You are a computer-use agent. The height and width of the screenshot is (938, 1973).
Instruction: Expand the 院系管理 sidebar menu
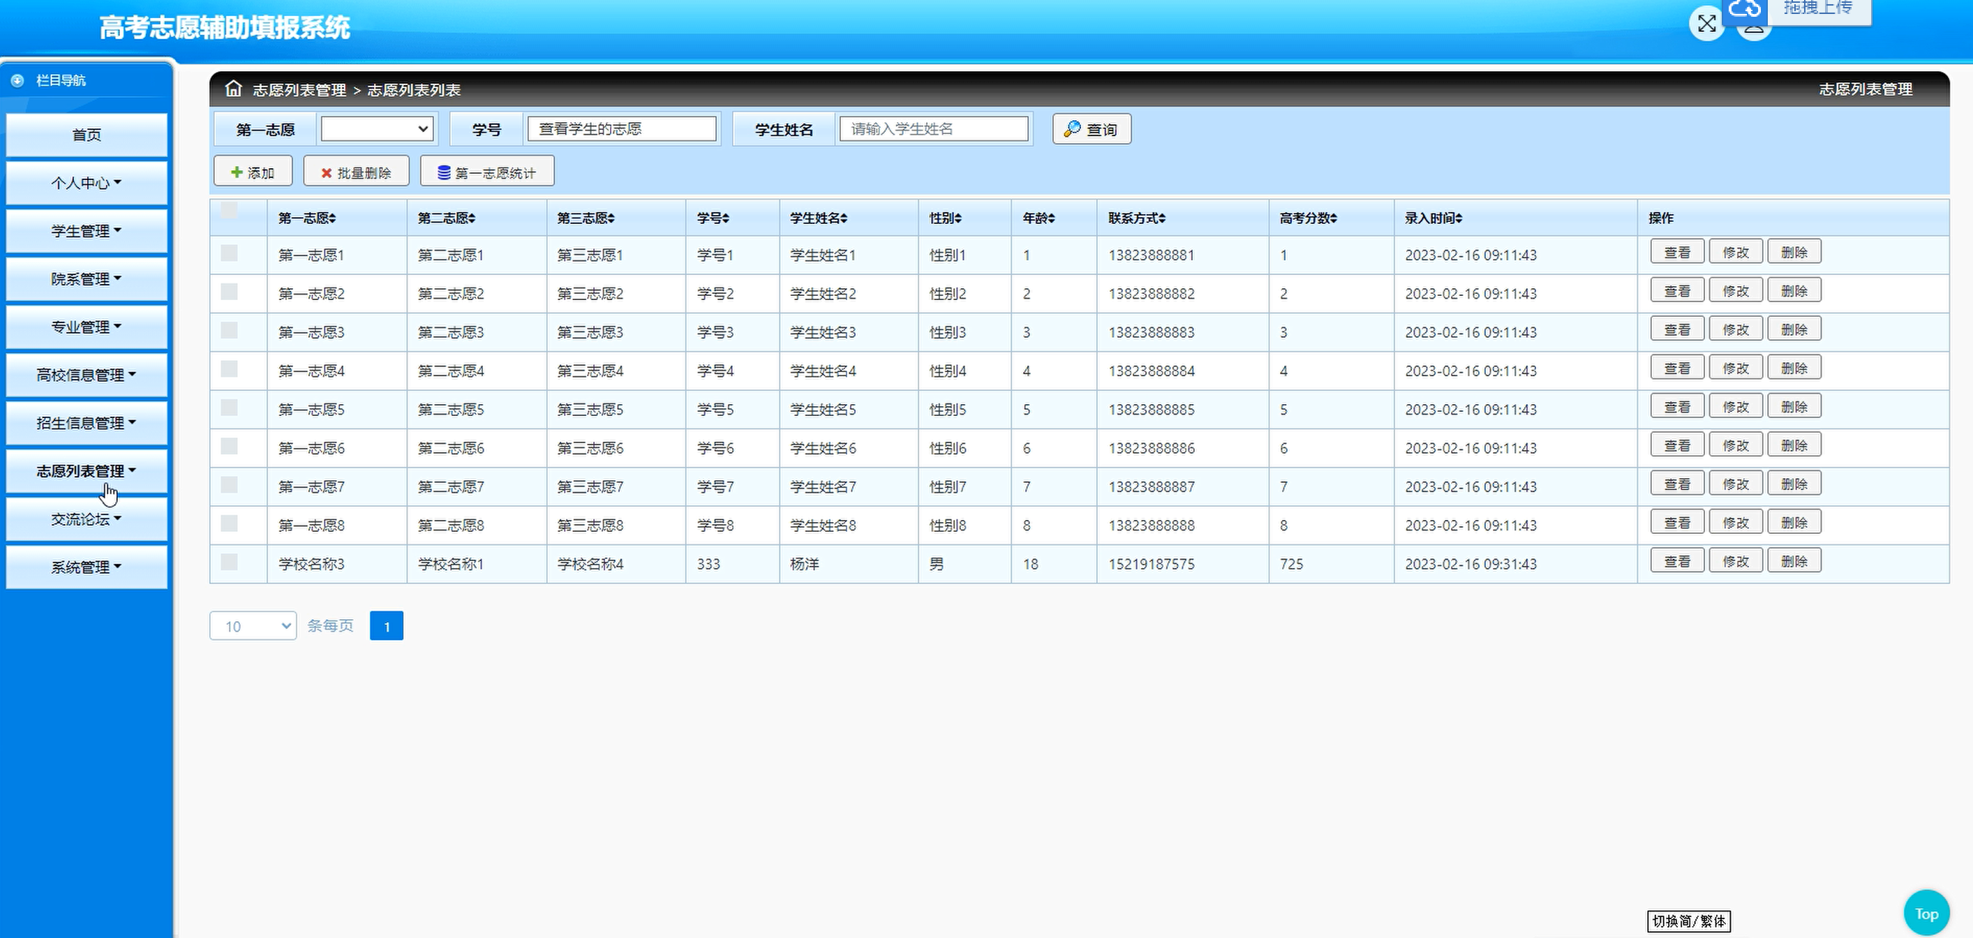tap(87, 279)
